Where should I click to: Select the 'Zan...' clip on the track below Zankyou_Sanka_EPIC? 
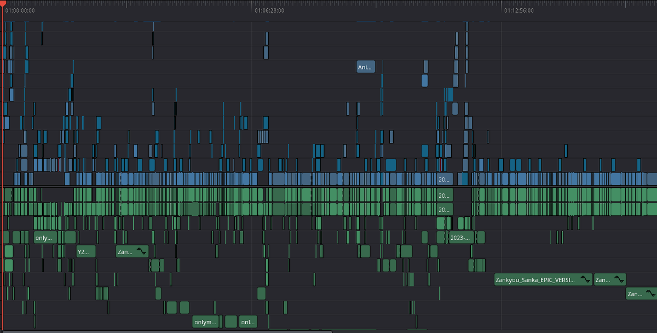(642, 294)
